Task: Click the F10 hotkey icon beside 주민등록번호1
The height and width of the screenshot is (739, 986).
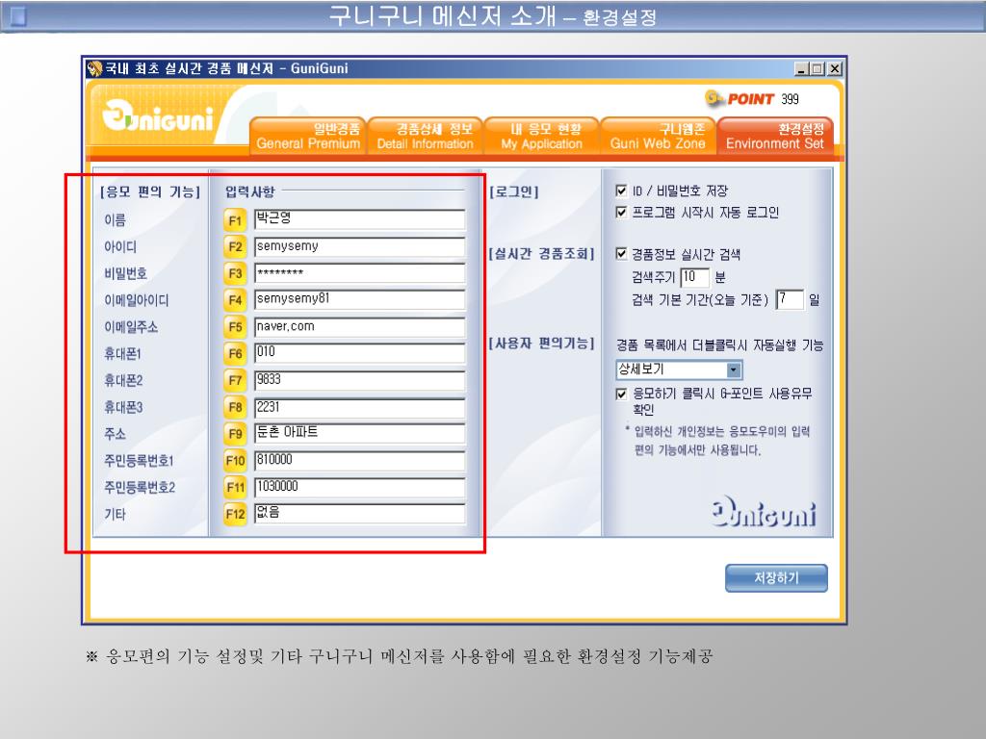Action: [x=235, y=461]
